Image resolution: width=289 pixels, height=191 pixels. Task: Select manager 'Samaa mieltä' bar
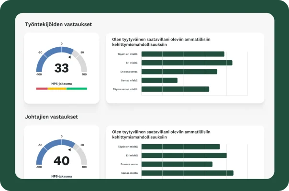point(187,173)
